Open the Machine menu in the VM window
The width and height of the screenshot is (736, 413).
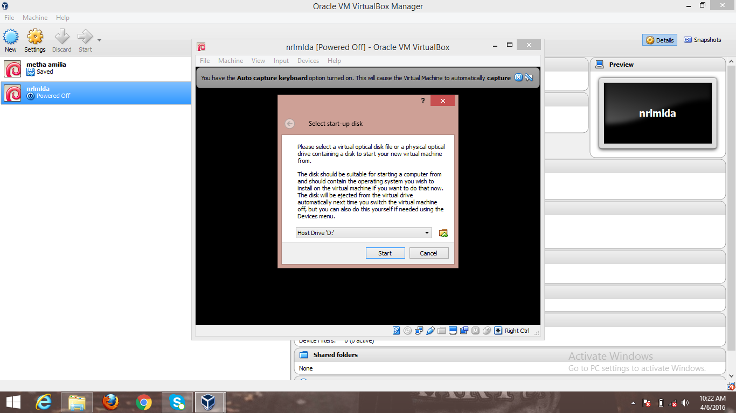(x=231, y=61)
